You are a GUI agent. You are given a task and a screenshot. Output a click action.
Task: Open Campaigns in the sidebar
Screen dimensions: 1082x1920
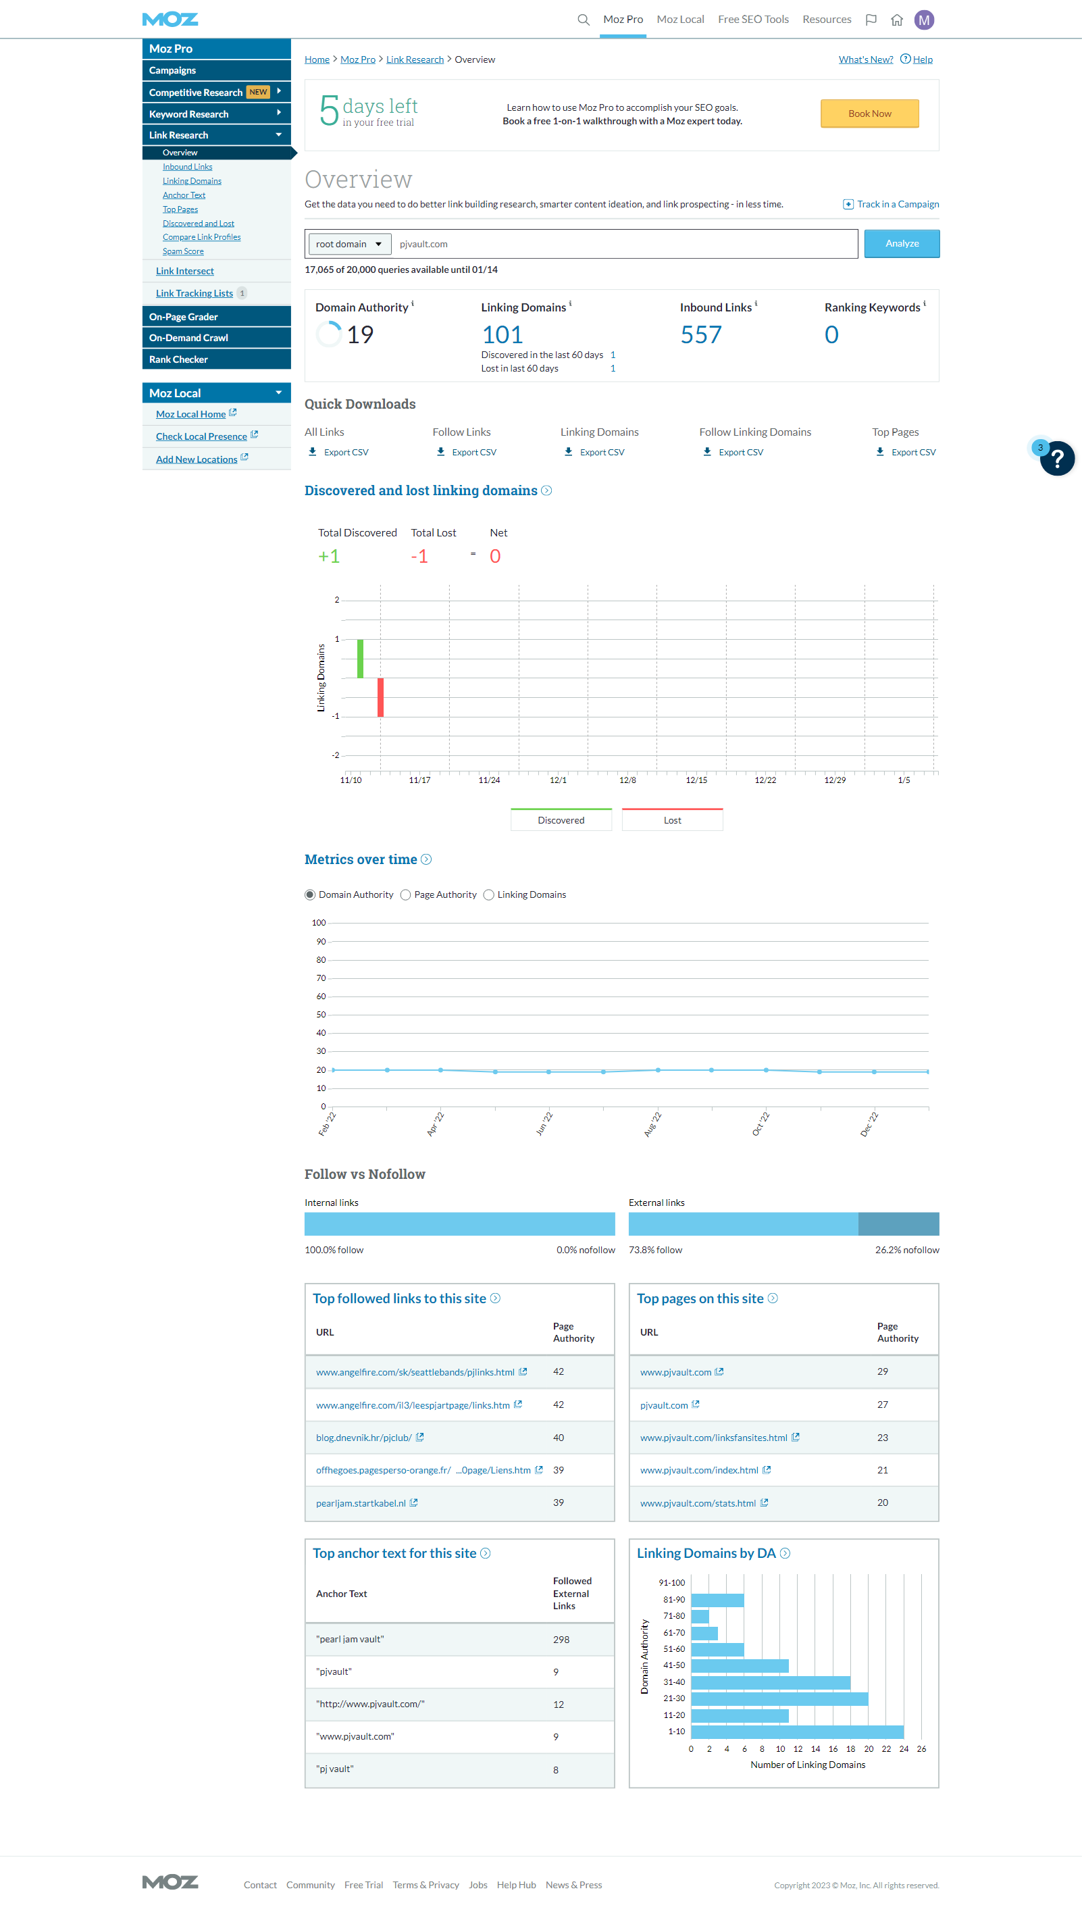point(216,70)
